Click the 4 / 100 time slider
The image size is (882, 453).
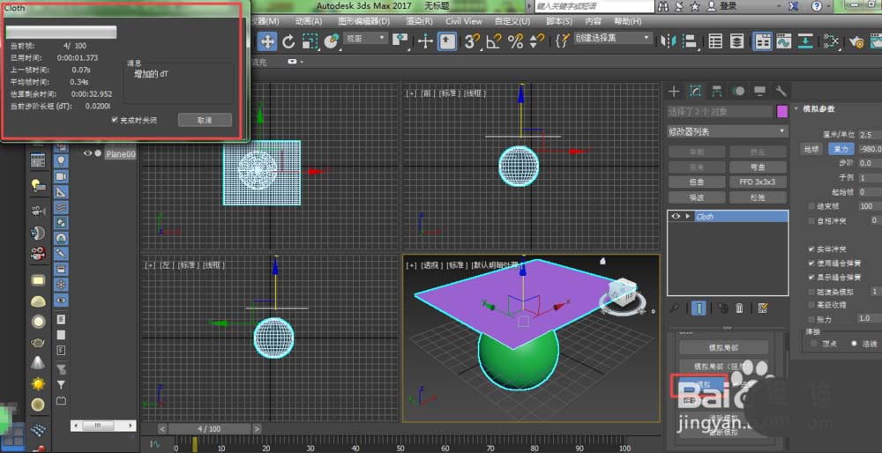(x=209, y=429)
